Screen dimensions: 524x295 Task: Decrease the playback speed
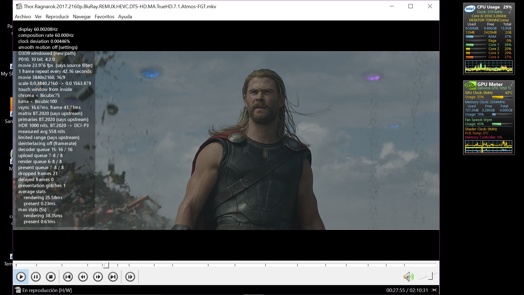click(x=83, y=277)
